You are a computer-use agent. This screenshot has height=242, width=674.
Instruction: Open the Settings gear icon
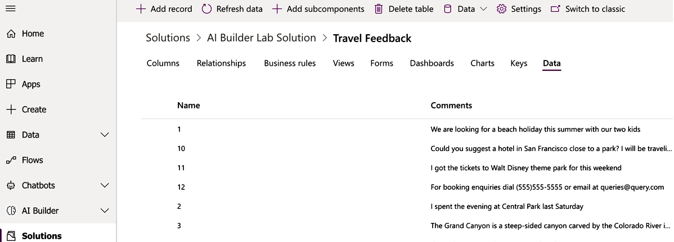[x=501, y=9]
